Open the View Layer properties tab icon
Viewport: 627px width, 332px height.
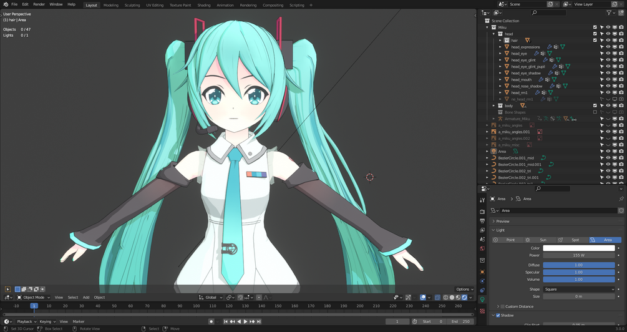pyautogui.click(x=482, y=230)
